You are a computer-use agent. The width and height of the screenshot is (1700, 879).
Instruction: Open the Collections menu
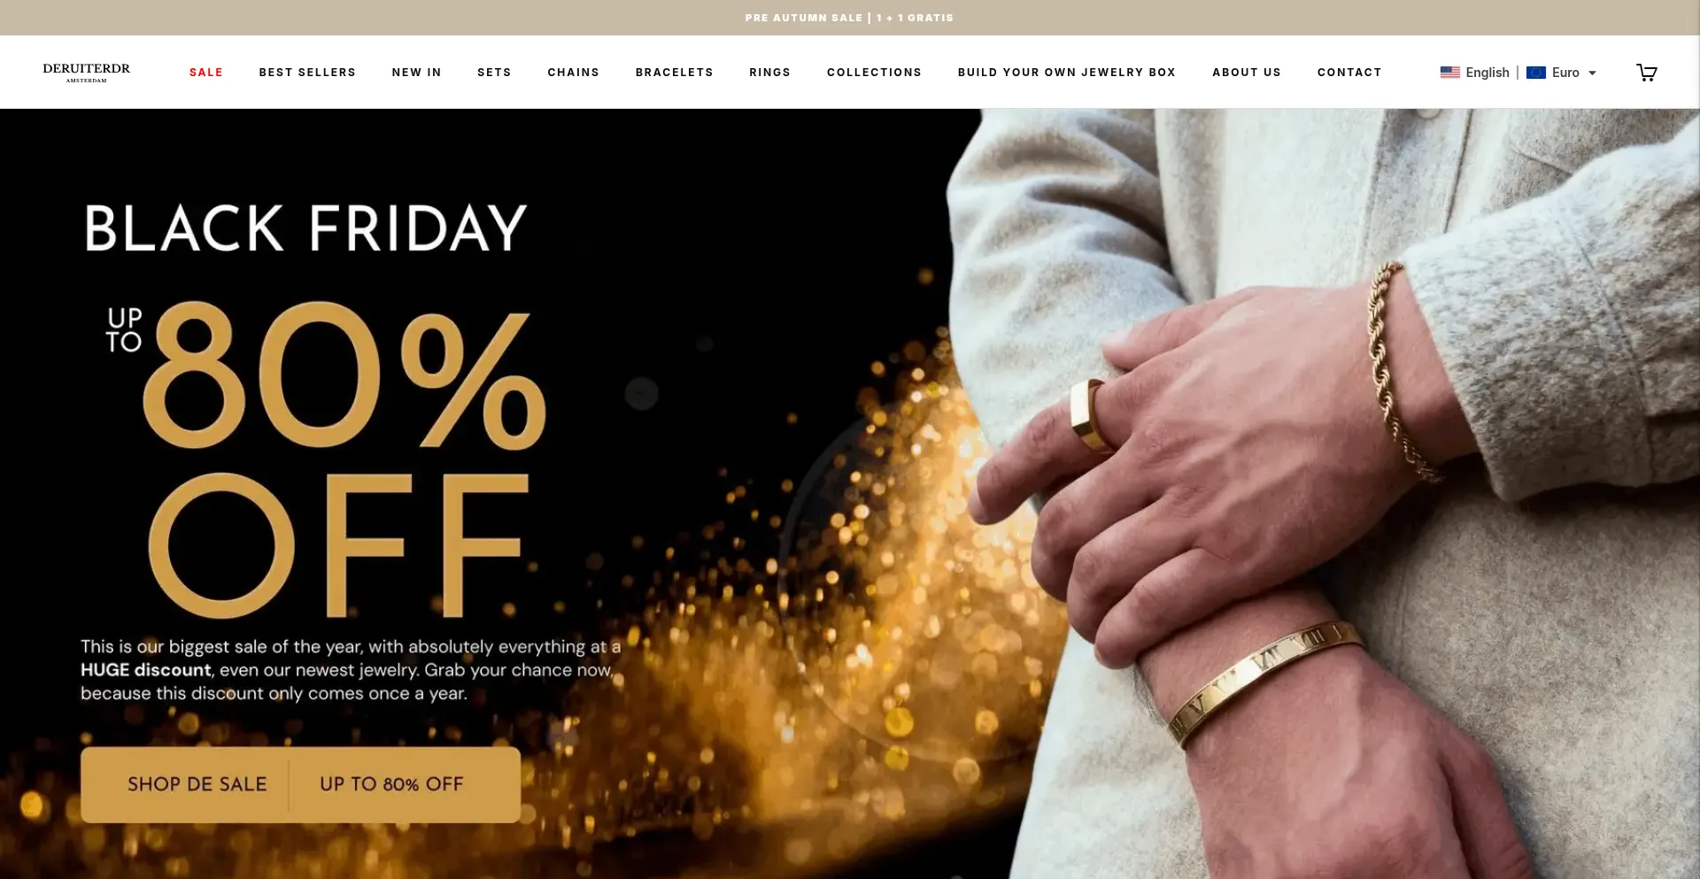click(x=874, y=73)
